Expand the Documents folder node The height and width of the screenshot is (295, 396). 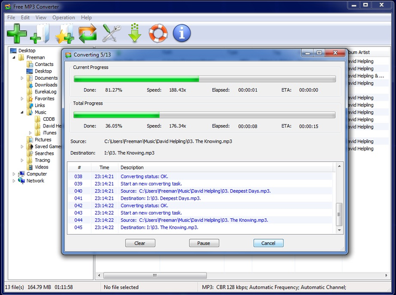click(23, 78)
